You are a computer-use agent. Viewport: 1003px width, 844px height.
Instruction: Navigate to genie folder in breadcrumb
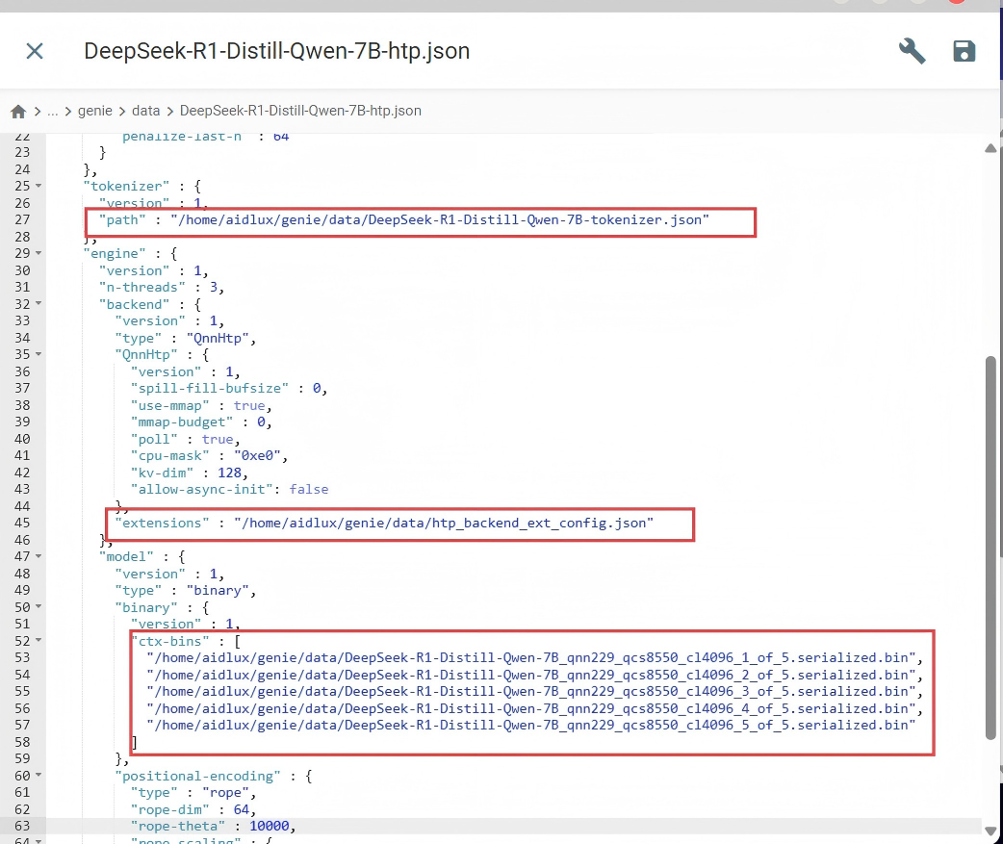pos(94,111)
